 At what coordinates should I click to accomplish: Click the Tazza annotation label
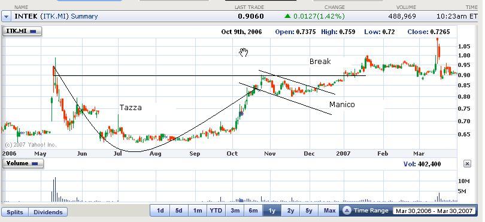[131, 108]
